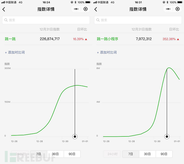Viewport: 184px width, 164px height.
Task: Tap circle close-target icon in left screen
Action: pos(86,9)
